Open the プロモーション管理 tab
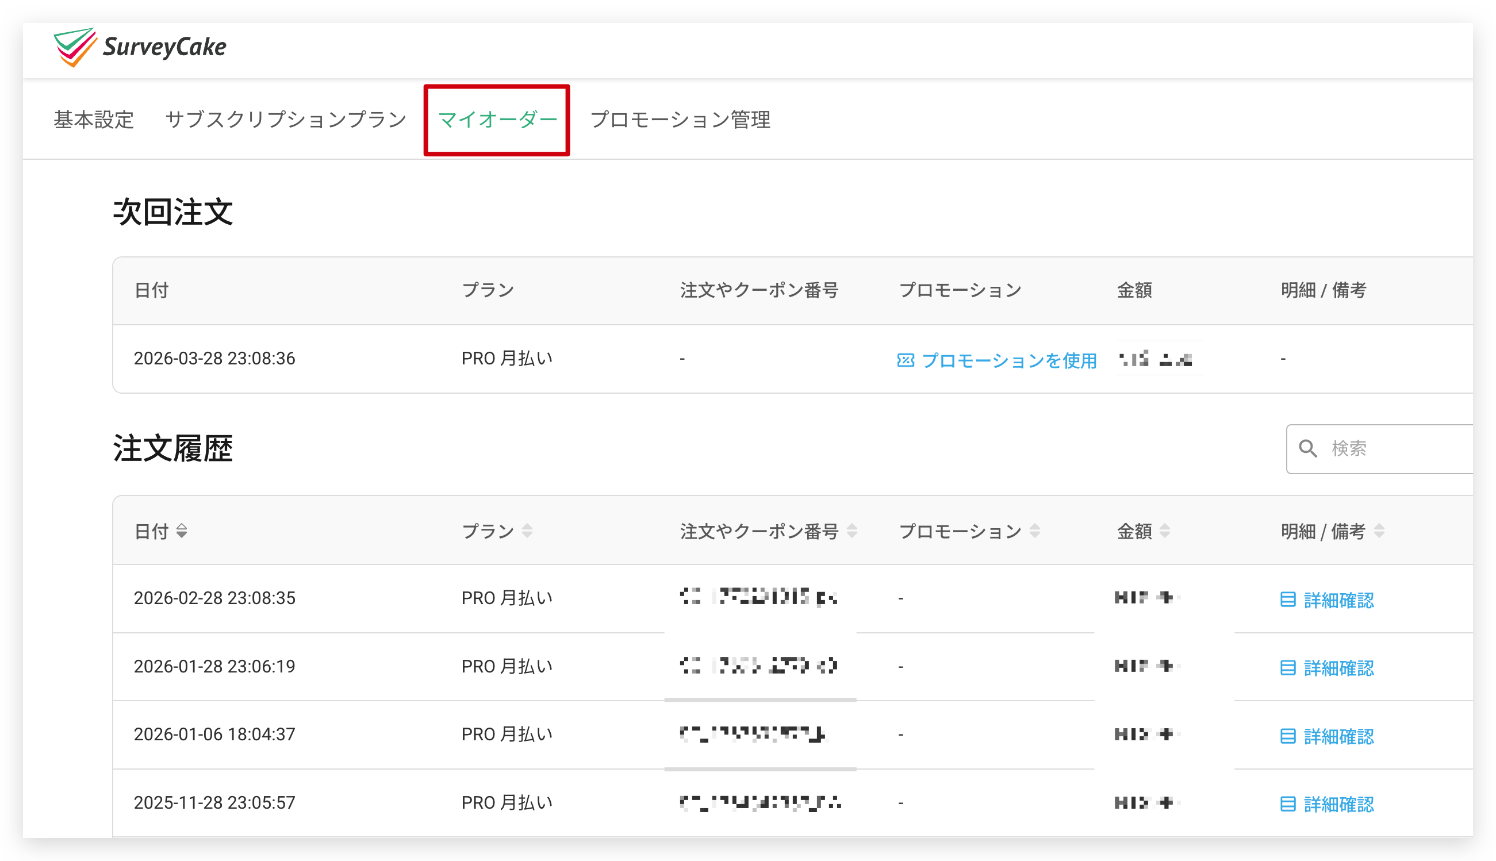The width and height of the screenshot is (1496, 861). [x=680, y=120]
